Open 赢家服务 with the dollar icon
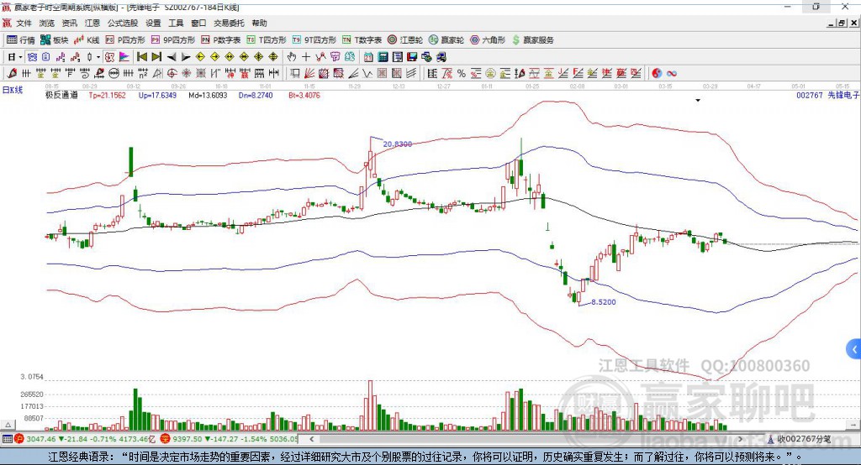The width and height of the screenshot is (861, 465). pyautogui.click(x=532, y=40)
